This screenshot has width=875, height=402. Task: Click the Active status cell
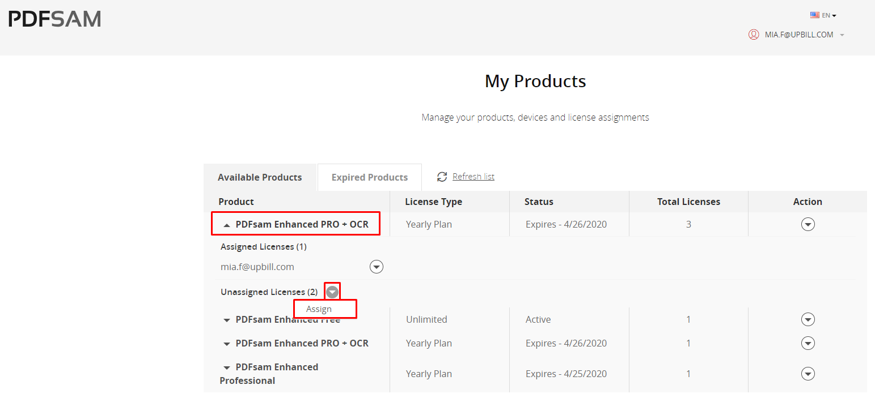(x=538, y=319)
